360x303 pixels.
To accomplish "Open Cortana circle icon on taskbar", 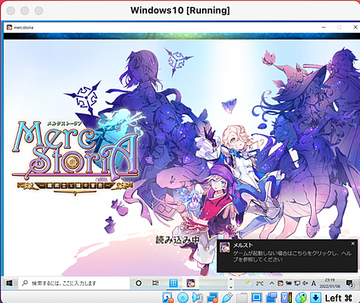I will 138,283.
